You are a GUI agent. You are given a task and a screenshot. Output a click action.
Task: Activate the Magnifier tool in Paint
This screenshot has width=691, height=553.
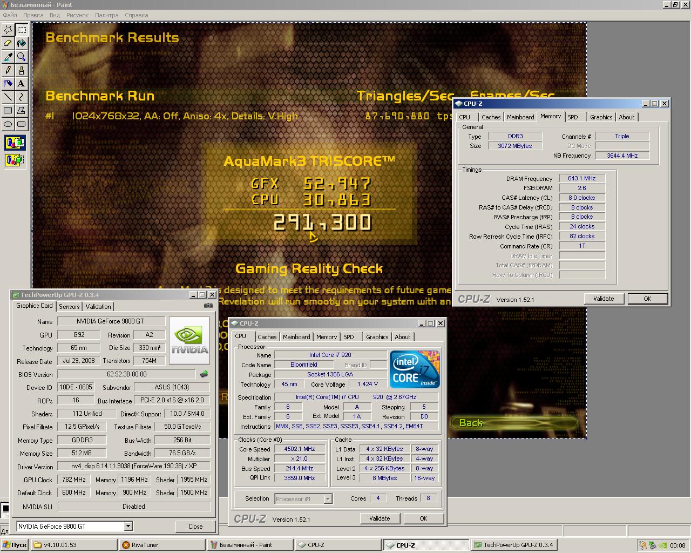point(21,57)
